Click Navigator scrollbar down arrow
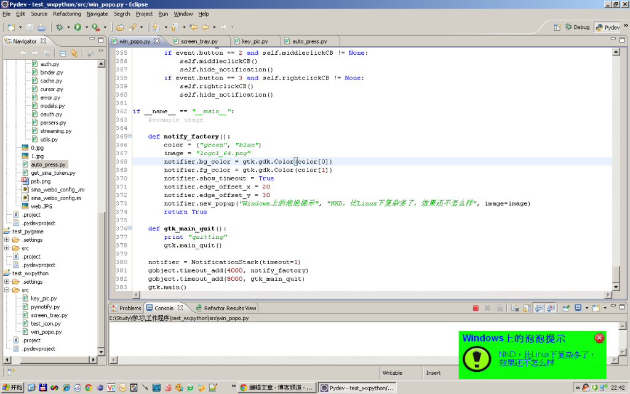The width and height of the screenshot is (630, 394). click(x=101, y=352)
